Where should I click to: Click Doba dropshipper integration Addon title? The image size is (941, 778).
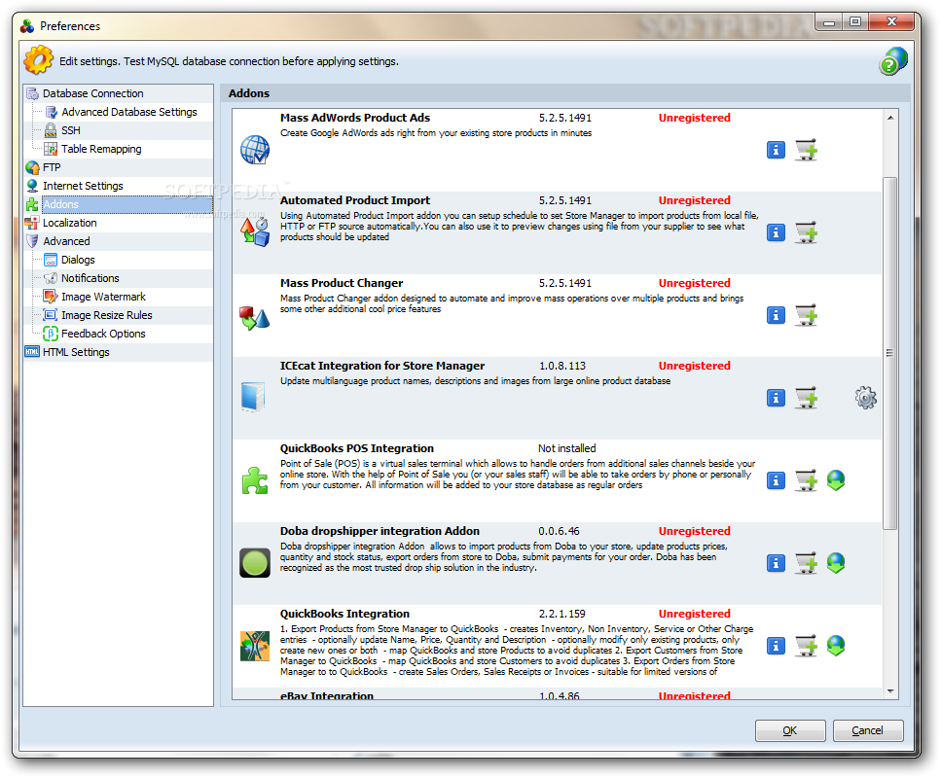[380, 532]
